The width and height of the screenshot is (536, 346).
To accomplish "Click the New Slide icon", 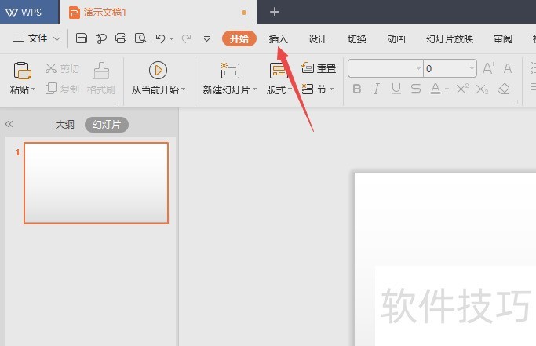I will 230,71.
